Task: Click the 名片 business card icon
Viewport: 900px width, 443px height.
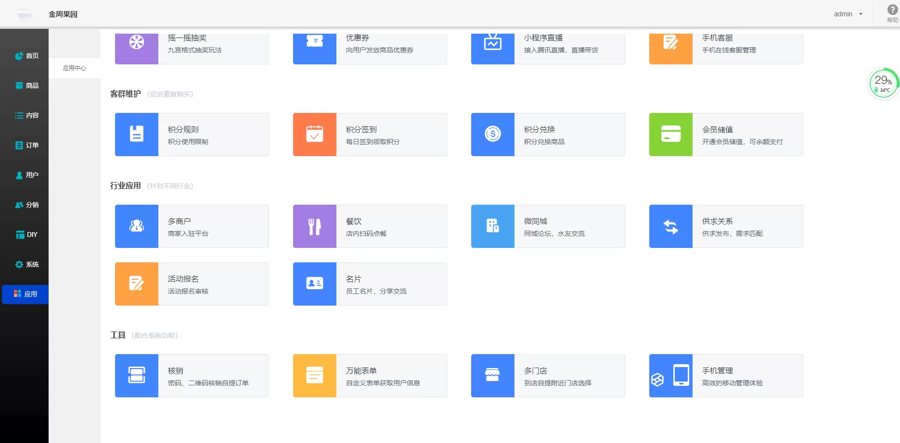Action: click(315, 284)
